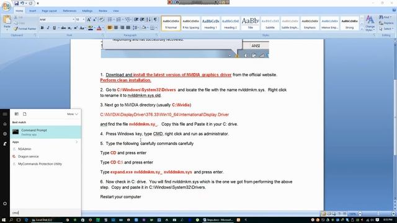Apply the Title style

250,24
